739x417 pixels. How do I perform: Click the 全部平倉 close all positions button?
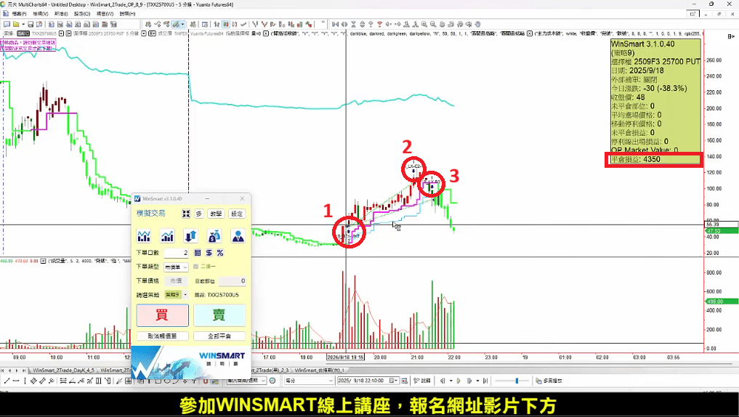click(x=219, y=336)
